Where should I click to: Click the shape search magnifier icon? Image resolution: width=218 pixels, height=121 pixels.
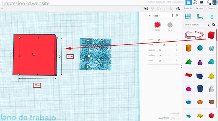click(x=214, y=25)
